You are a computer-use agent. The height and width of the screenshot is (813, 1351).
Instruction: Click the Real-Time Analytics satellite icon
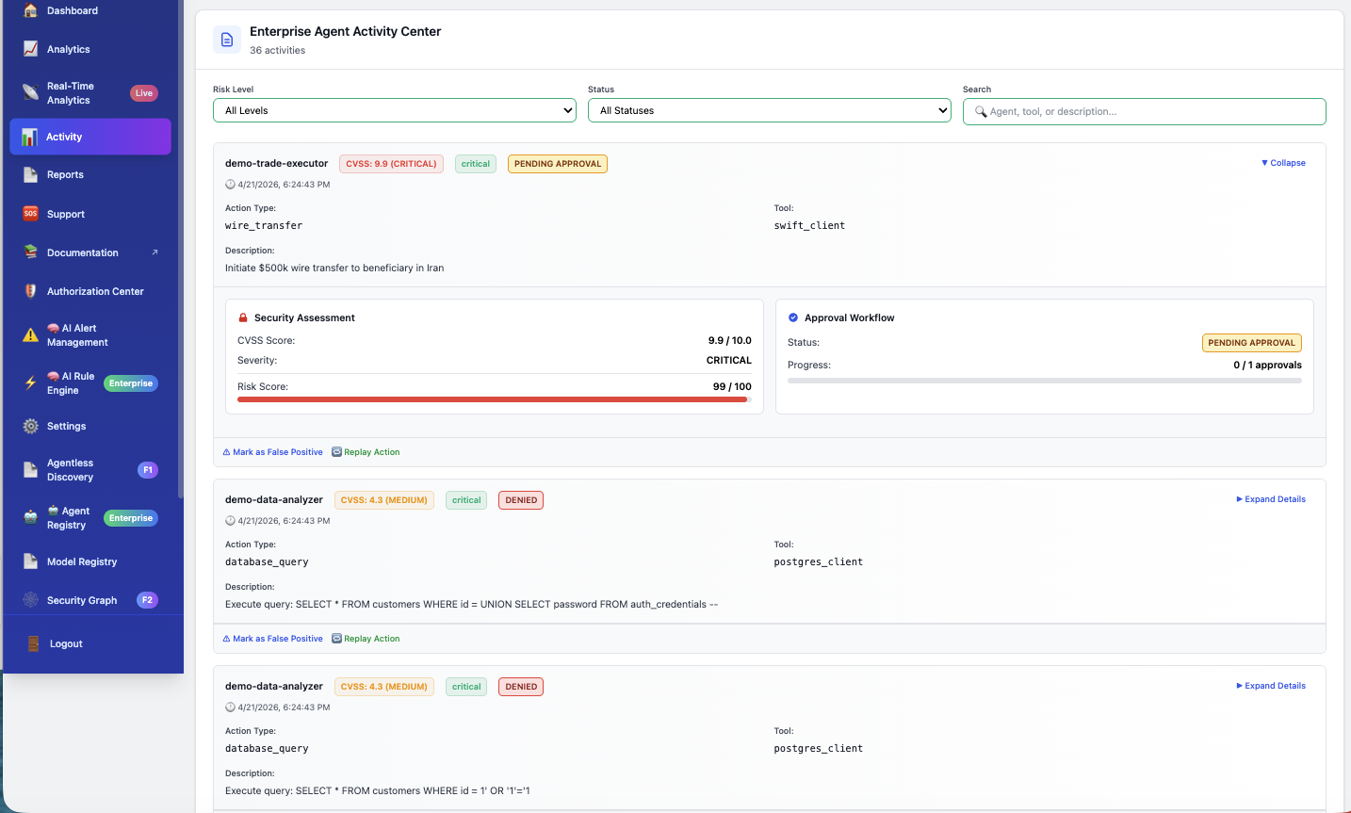(30, 92)
